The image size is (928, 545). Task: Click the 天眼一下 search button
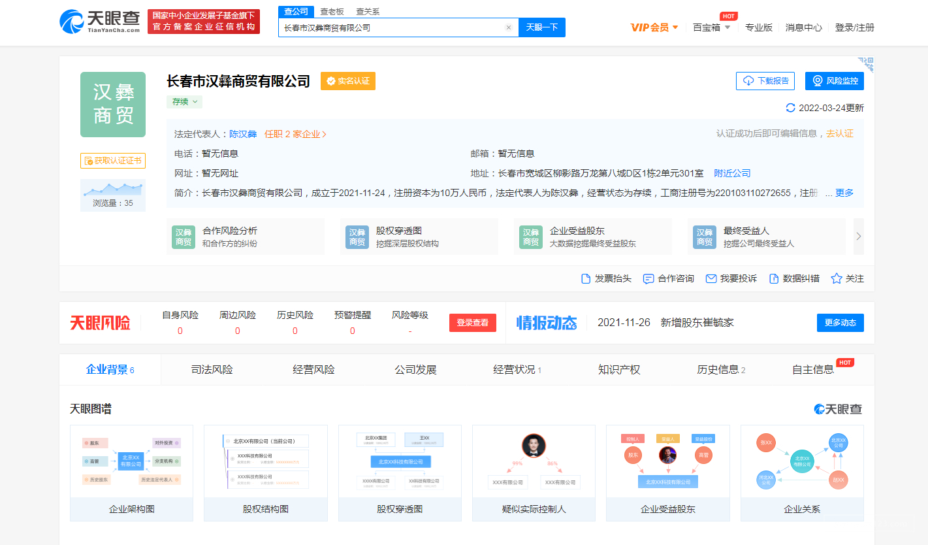(x=541, y=27)
